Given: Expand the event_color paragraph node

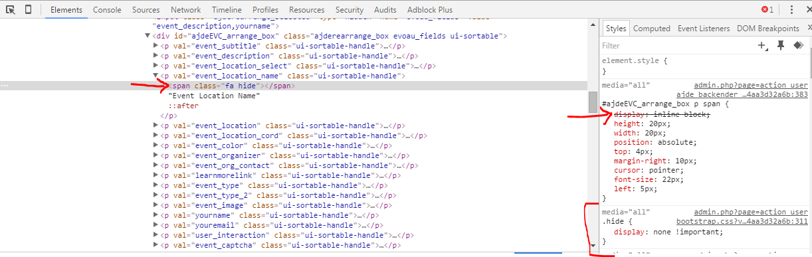Looking at the screenshot, I should point(156,145).
